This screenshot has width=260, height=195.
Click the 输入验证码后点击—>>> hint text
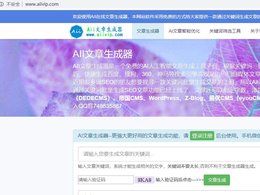click(x=179, y=180)
